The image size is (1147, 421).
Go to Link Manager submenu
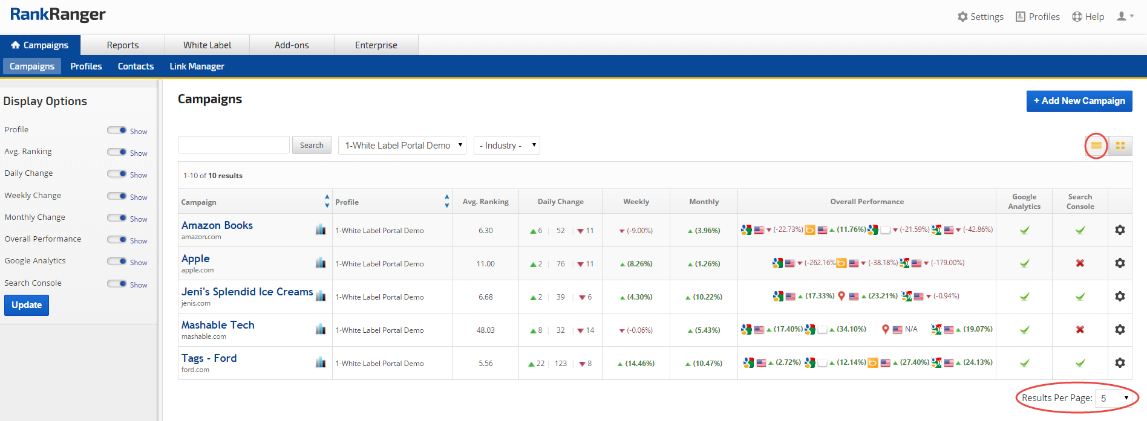click(x=197, y=66)
